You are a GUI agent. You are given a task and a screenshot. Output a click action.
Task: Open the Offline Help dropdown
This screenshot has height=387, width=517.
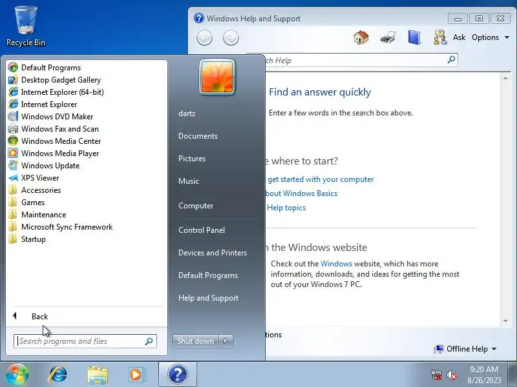465,349
